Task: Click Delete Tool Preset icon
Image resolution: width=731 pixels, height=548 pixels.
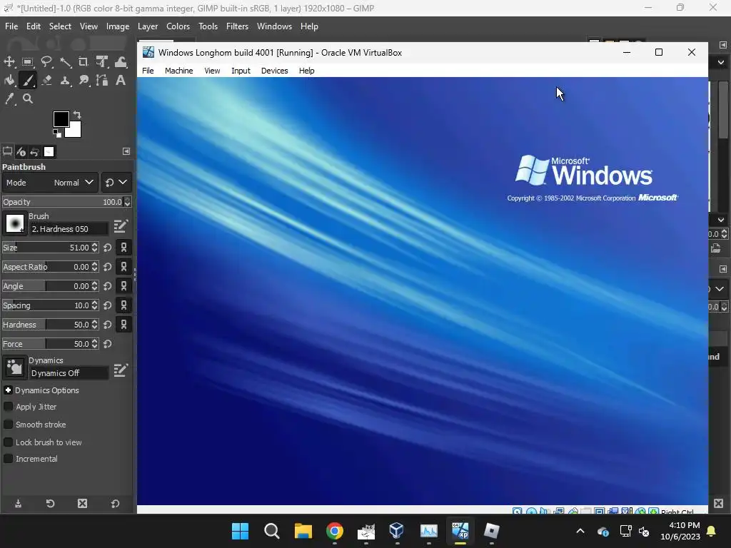Action: coord(83,504)
